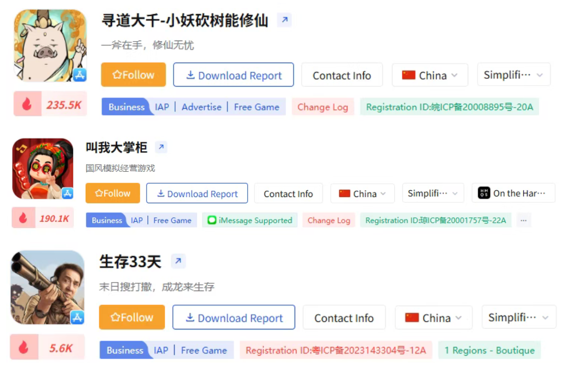
Task: Click App Store badge on 寻道大千 icon
Action: [80, 75]
